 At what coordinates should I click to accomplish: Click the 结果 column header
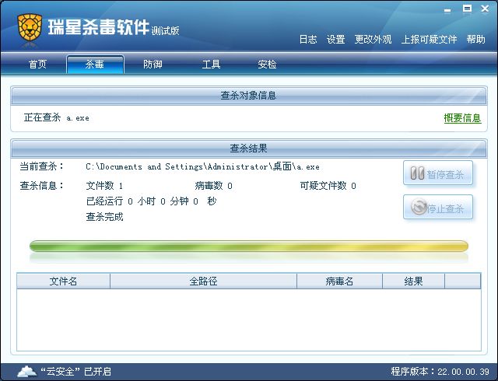point(413,281)
